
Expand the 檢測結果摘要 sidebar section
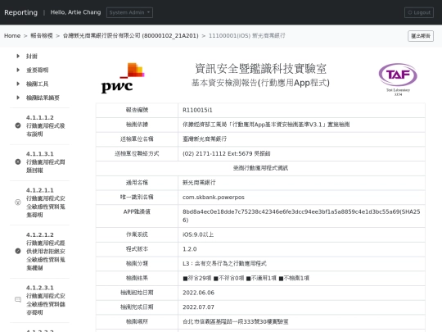click(x=43, y=98)
